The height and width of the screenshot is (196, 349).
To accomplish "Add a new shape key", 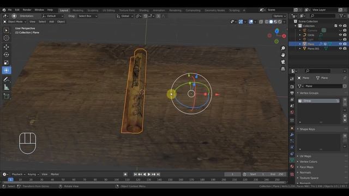I will coord(345,136).
